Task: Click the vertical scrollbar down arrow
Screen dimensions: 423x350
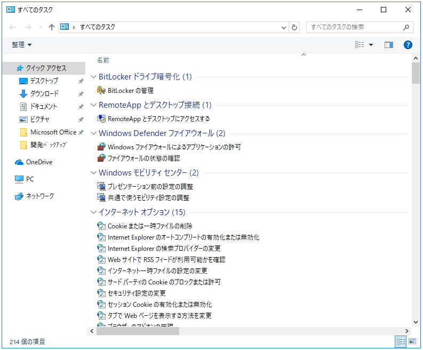Action: [x=416, y=322]
